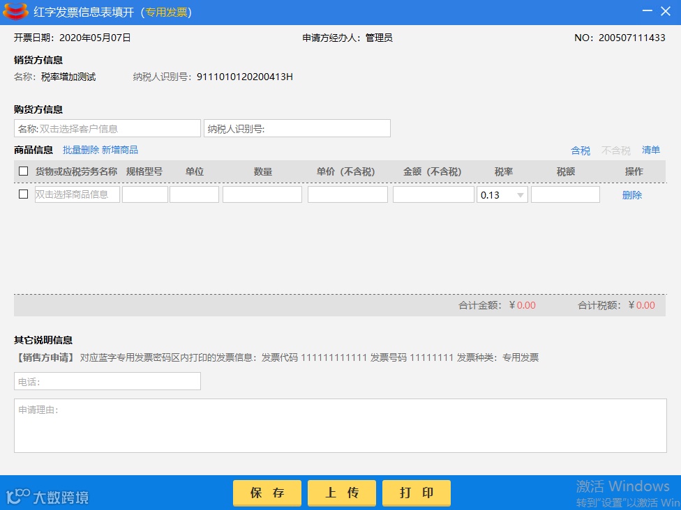
Task: Click the 申请方经办人 管理员 text
Action: [x=347, y=38]
